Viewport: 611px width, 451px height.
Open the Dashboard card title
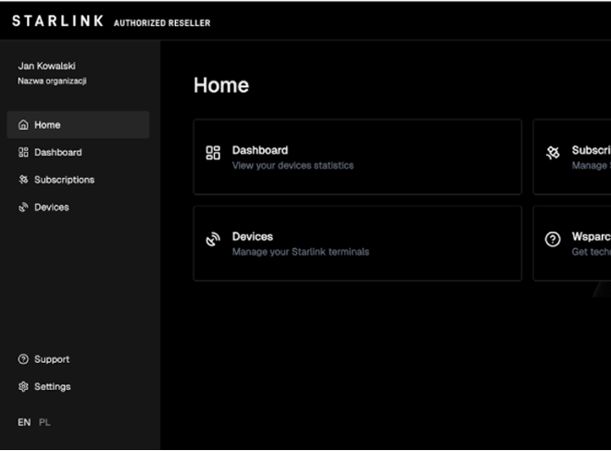(x=260, y=150)
